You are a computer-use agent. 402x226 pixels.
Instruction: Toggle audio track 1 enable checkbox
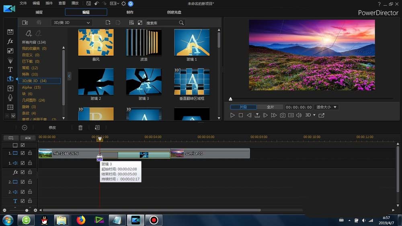[x=23, y=163]
